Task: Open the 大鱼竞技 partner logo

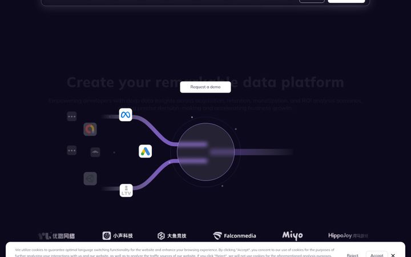Action: [172, 235]
